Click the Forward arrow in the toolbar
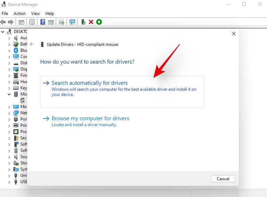Screen dimensions: 267x197 pyautogui.click(x=11, y=22)
